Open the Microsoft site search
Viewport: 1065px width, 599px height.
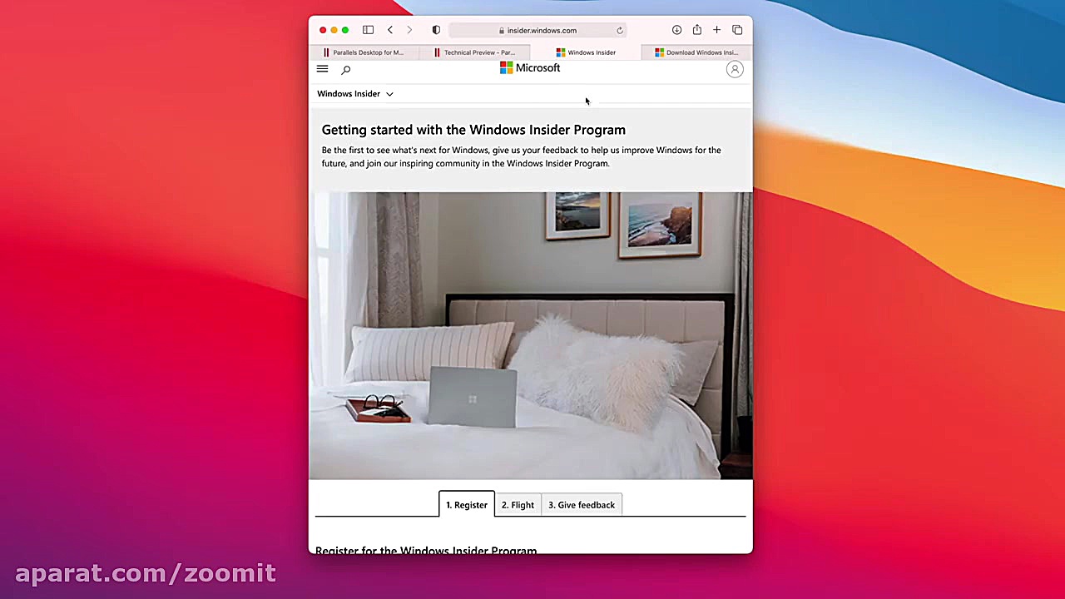pyautogui.click(x=346, y=70)
